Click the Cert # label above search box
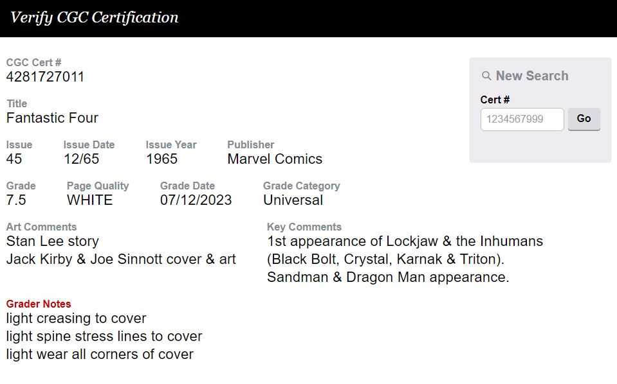The height and width of the screenshot is (384, 617). [x=495, y=100]
